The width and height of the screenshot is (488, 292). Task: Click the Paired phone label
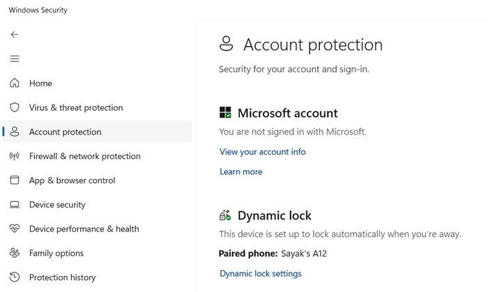coord(247,254)
